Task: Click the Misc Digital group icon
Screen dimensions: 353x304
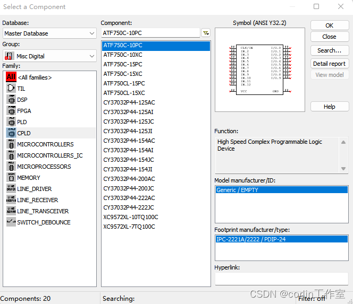Action: tap(9, 56)
